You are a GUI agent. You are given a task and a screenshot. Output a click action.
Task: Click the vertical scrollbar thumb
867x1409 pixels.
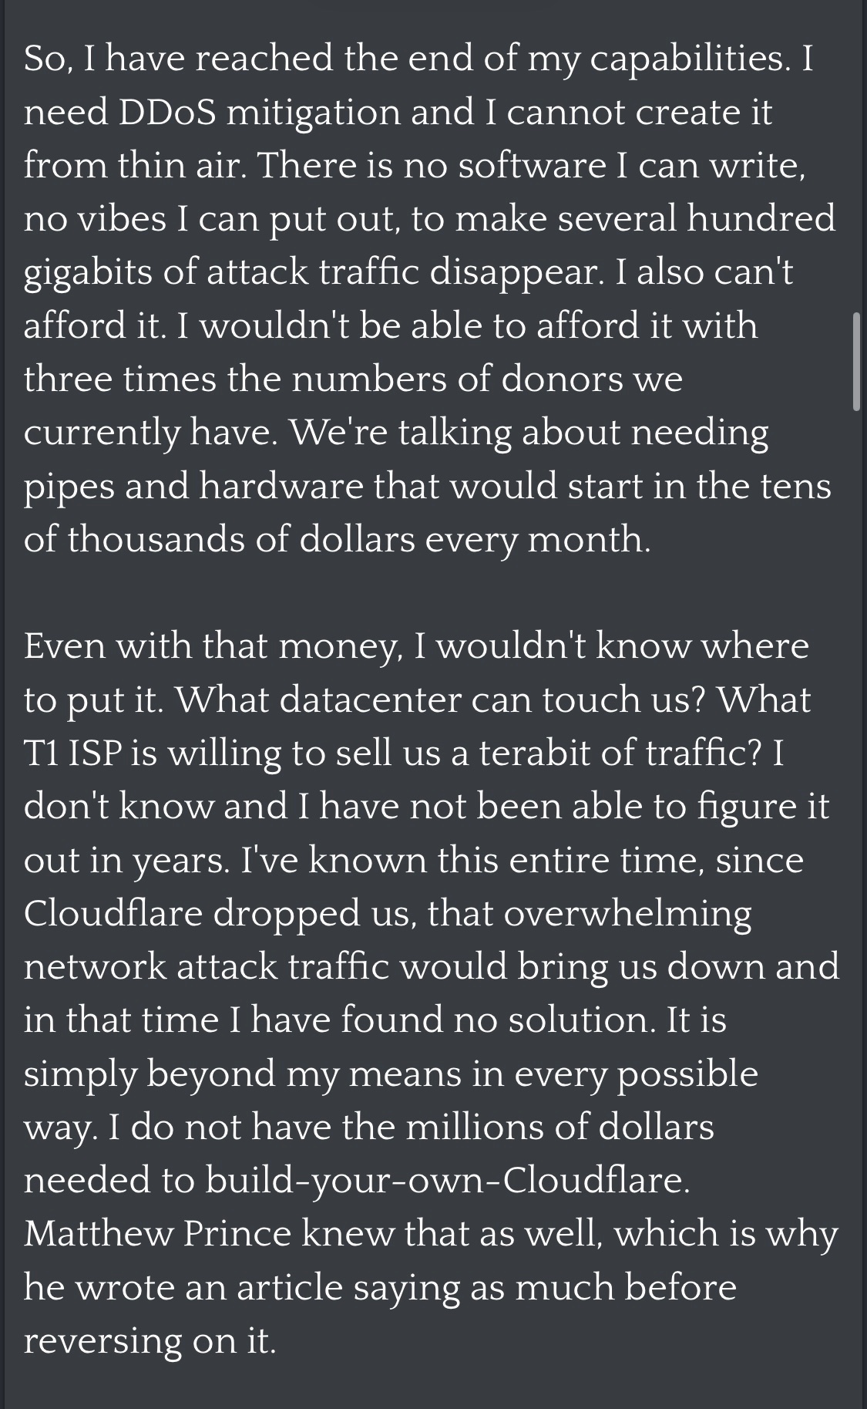tap(856, 362)
